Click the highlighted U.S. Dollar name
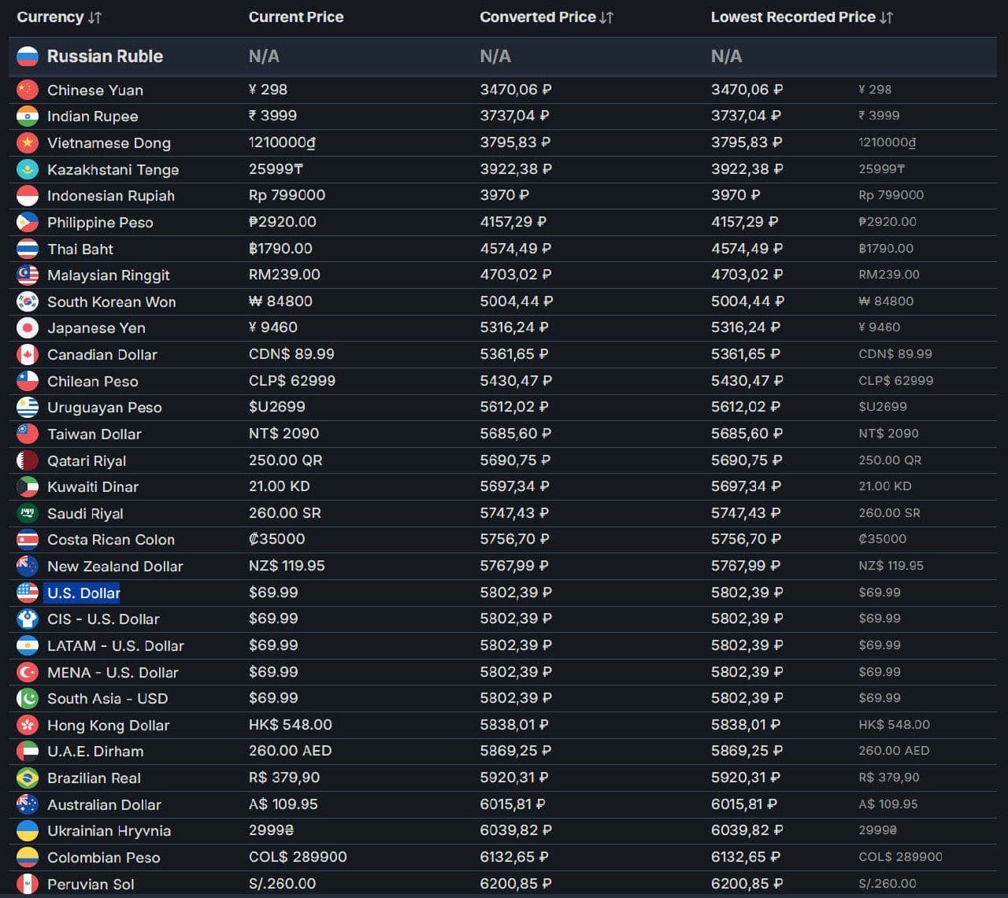This screenshot has width=1008, height=898. point(83,593)
